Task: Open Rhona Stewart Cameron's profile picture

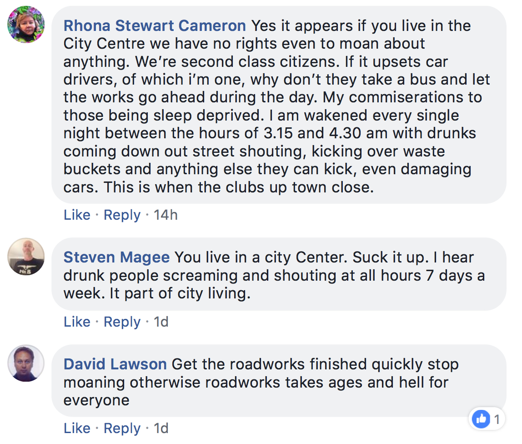Action: (26, 24)
